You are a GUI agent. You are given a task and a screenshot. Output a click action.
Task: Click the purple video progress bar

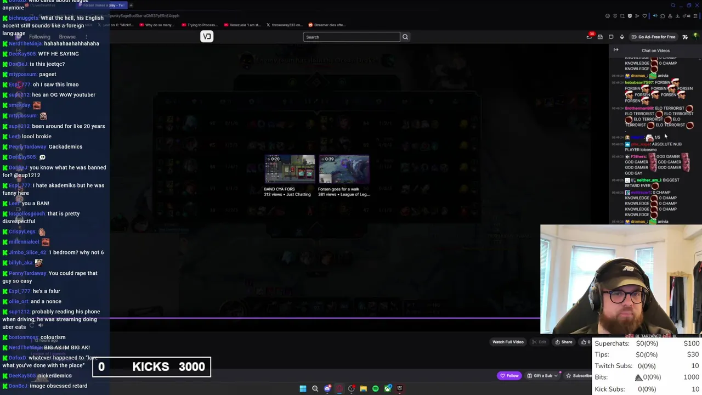point(325,318)
